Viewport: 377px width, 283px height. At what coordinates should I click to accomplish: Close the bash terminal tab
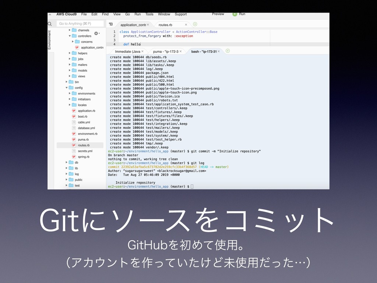tap(219, 52)
